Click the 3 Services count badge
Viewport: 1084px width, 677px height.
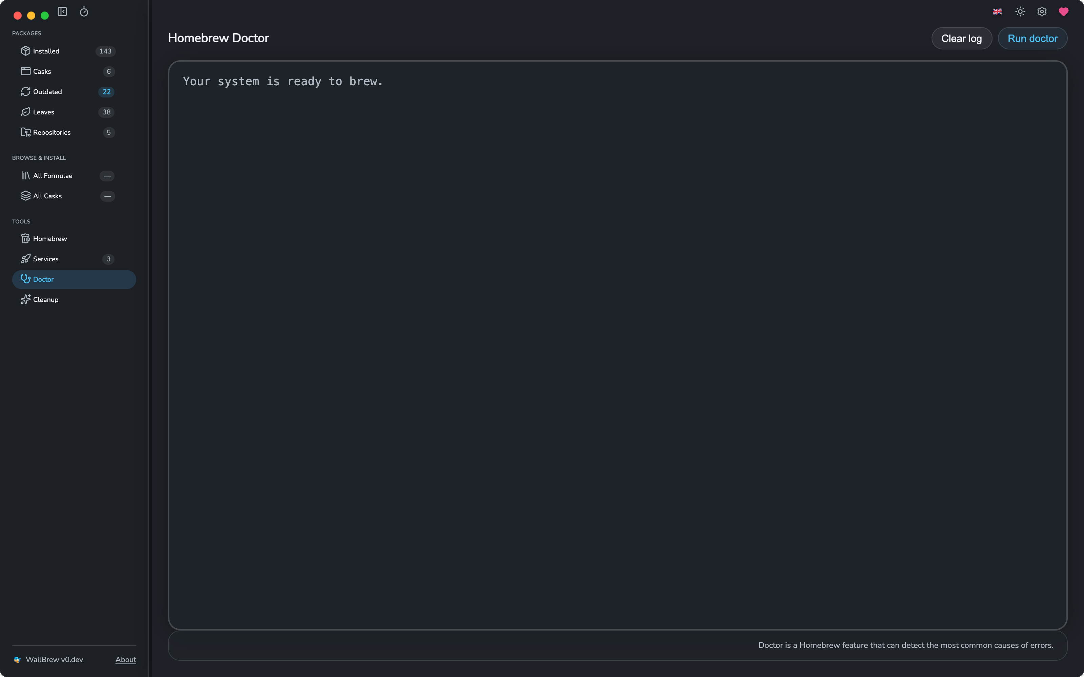pyautogui.click(x=108, y=259)
